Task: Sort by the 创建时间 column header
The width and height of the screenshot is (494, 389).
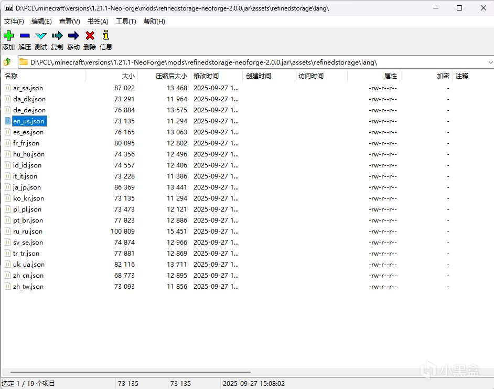Action: 269,76
